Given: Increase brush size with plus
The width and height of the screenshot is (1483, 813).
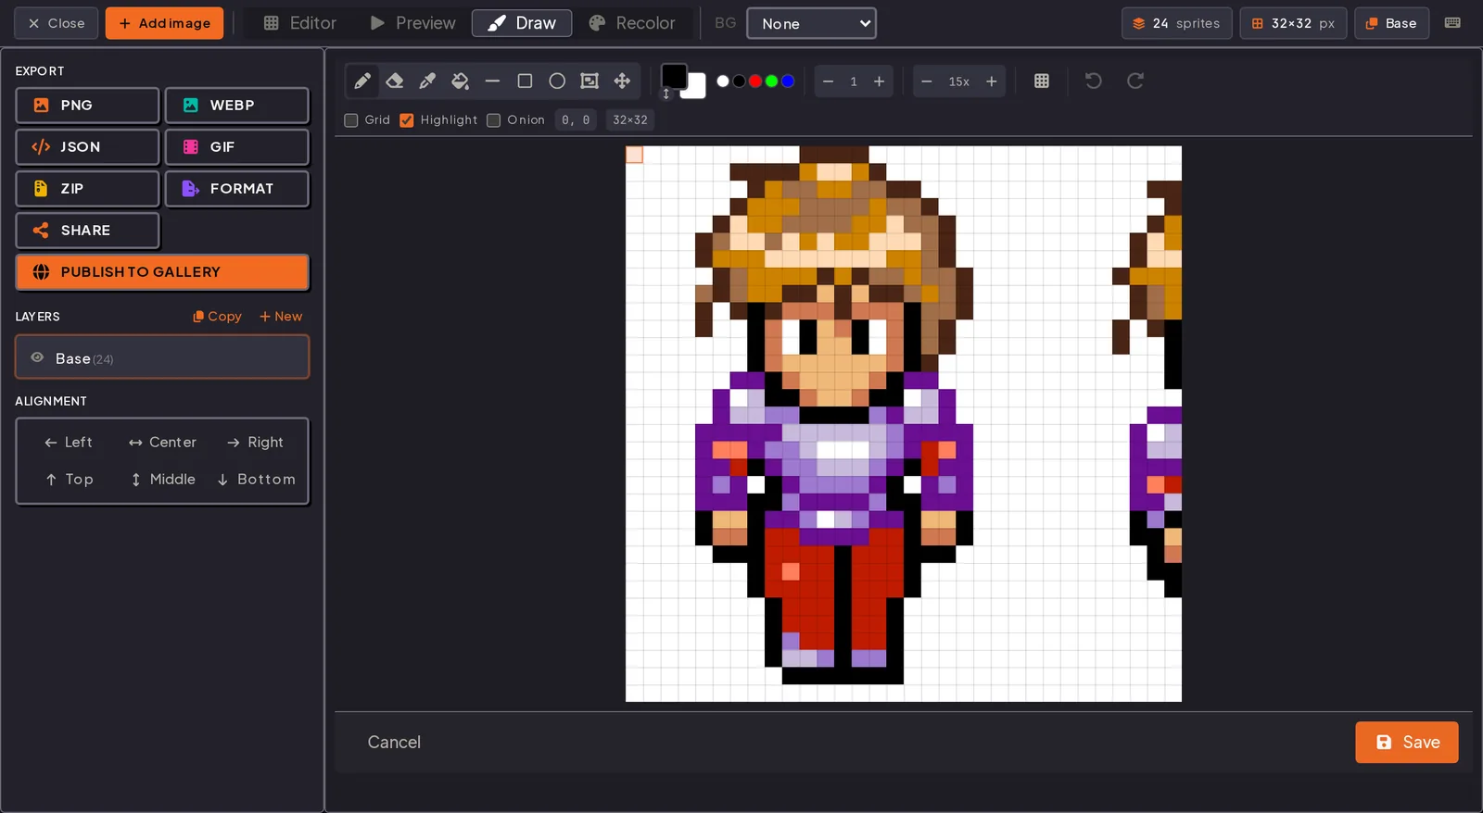Looking at the screenshot, I should (x=880, y=81).
